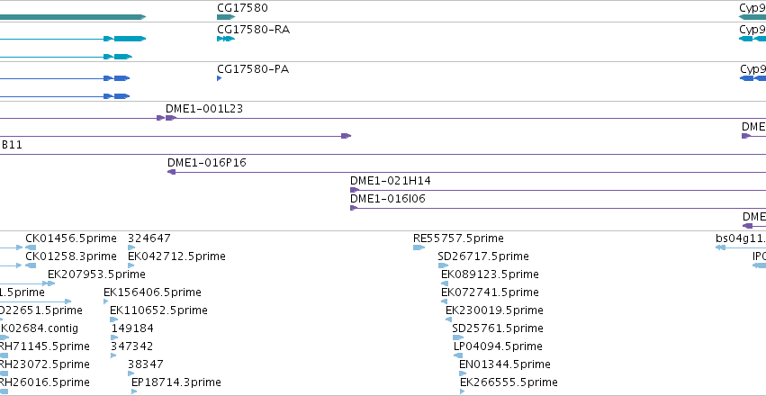
Task: Click the CG17580-RA transcript glyph
Action: click(226, 39)
